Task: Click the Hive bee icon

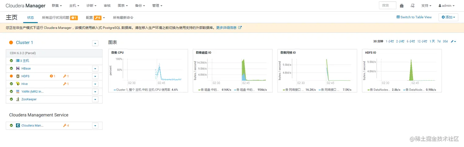Action: [18, 84]
